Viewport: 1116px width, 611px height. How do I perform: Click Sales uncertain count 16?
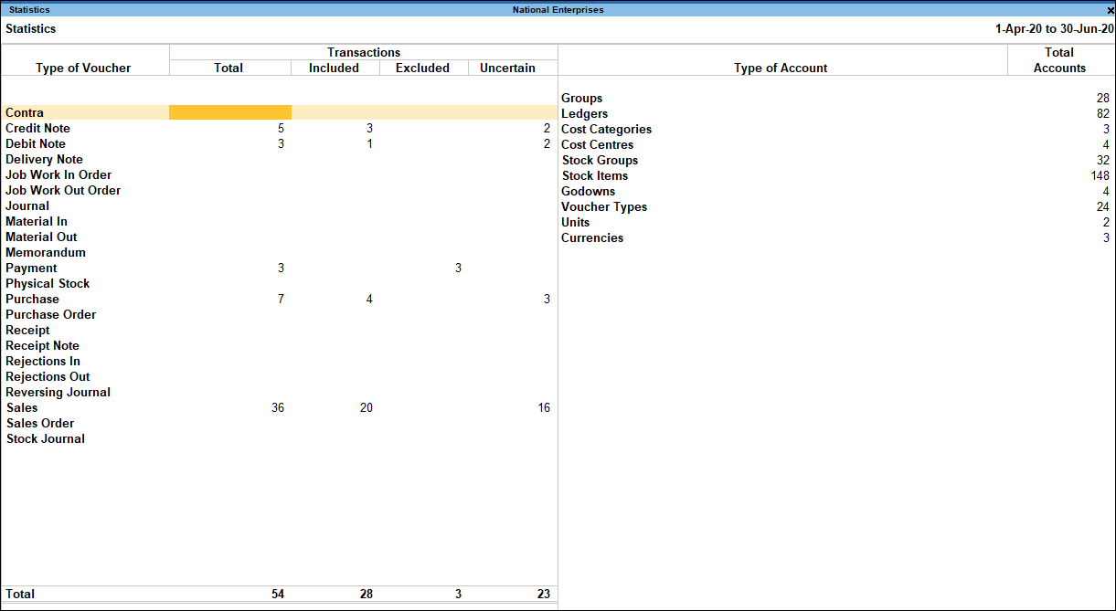click(x=544, y=408)
